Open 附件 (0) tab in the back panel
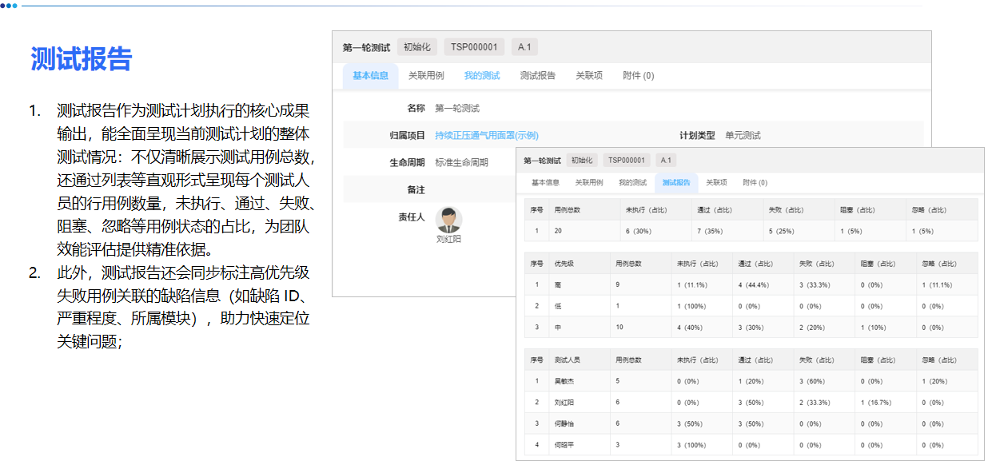 (x=638, y=76)
